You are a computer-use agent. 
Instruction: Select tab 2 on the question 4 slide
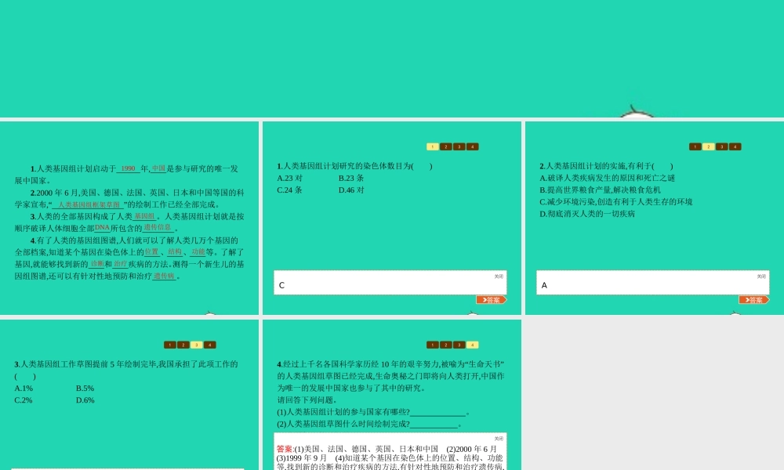tap(445, 345)
